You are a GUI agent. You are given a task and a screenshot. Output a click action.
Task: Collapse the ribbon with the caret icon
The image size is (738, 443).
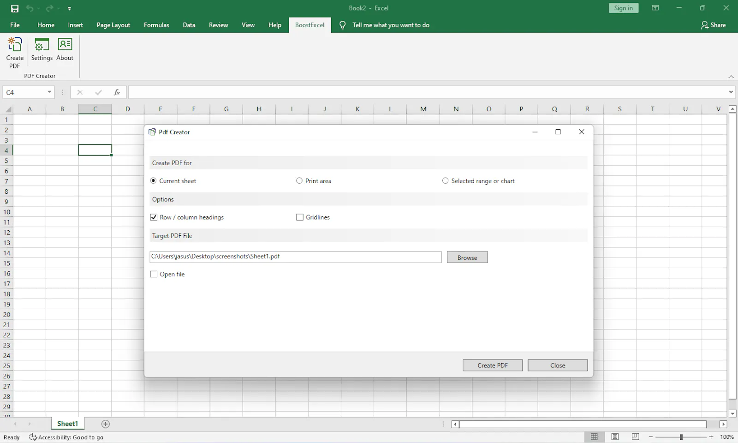click(x=731, y=77)
